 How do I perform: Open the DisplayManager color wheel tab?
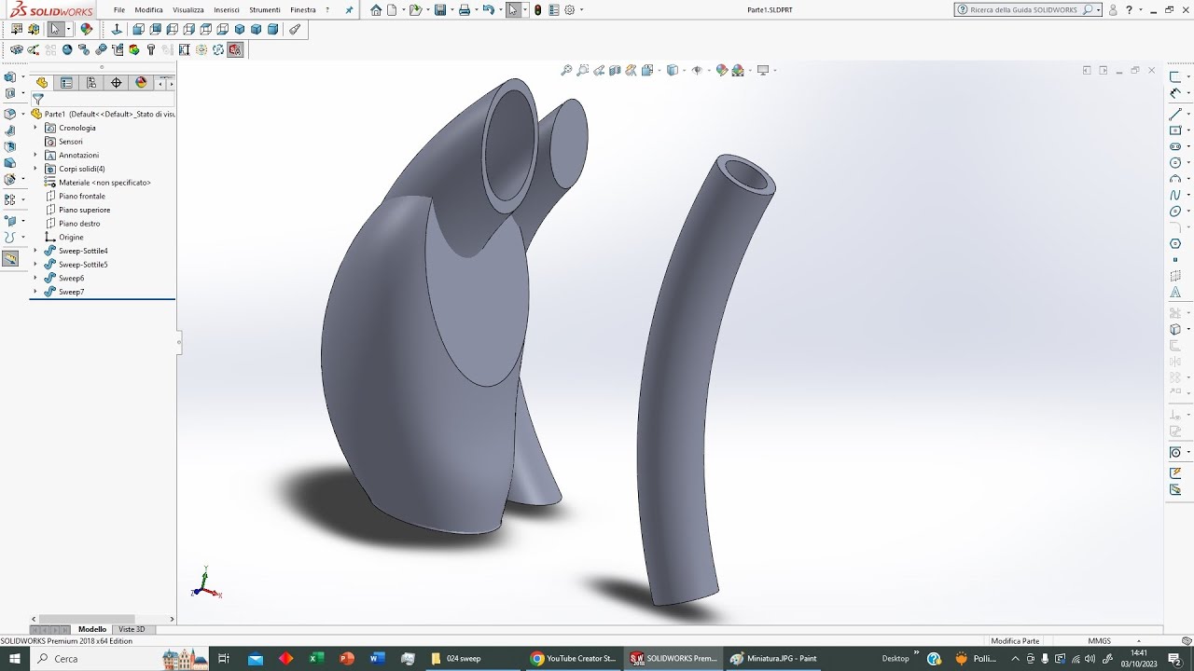[141, 82]
